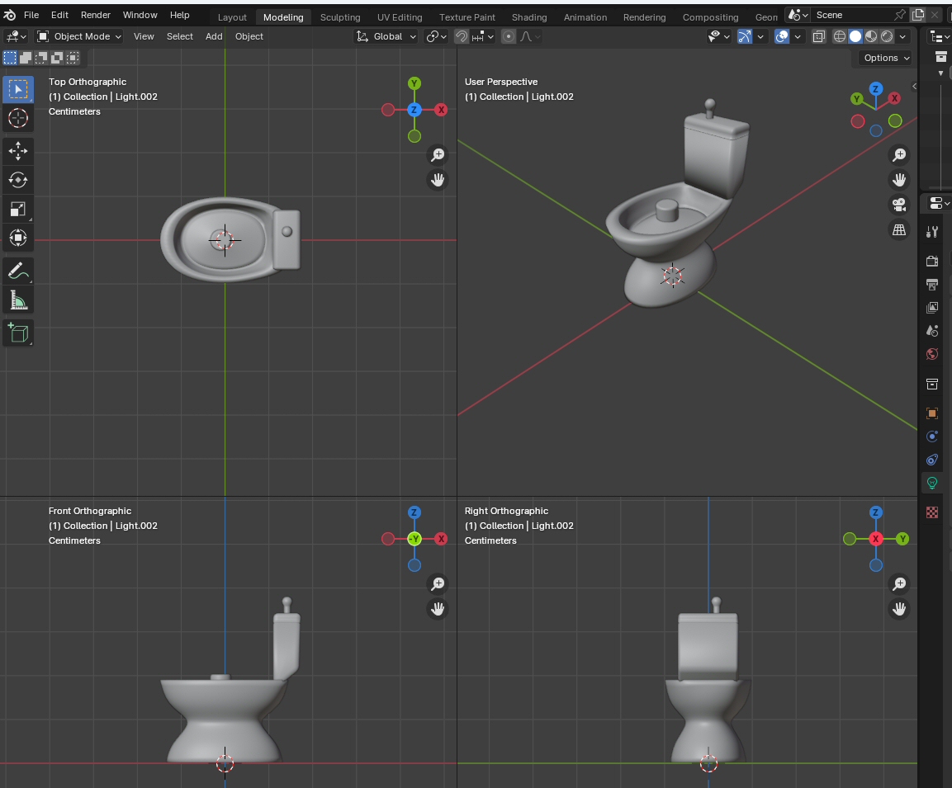Toggle camera view in perspective viewport
The image size is (952, 788).
pyautogui.click(x=899, y=205)
